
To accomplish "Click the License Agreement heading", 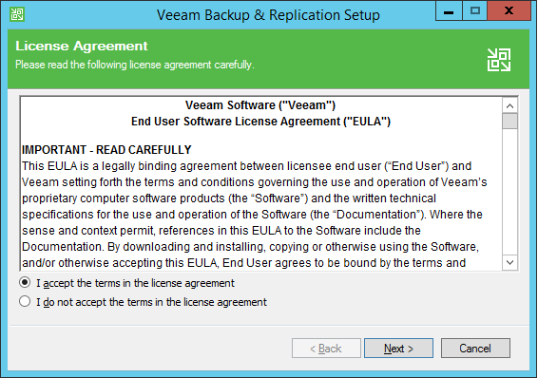I will (x=82, y=46).
